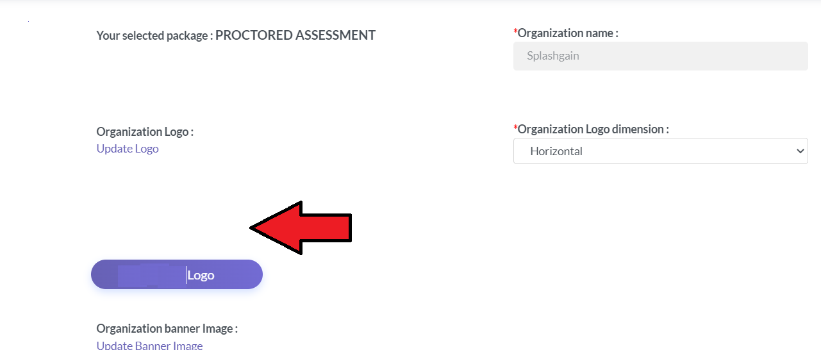This screenshot has height=350, width=821.
Task: Click the Organization banner Image label
Action: (167, 328)
